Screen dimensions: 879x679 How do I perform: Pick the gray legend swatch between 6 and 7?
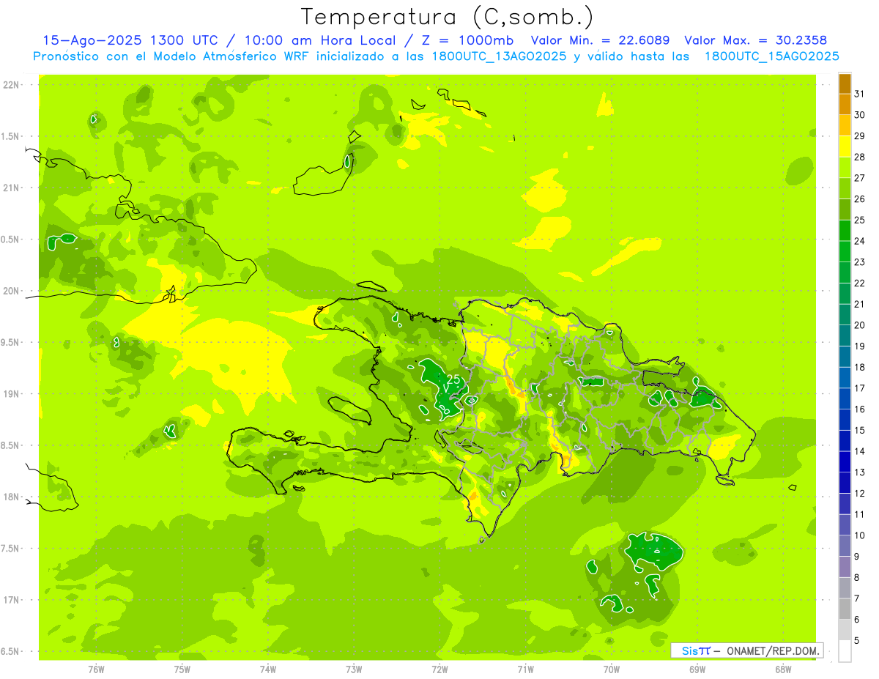[845, 609]
